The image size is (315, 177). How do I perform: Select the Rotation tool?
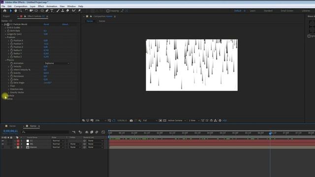(27, 11)
